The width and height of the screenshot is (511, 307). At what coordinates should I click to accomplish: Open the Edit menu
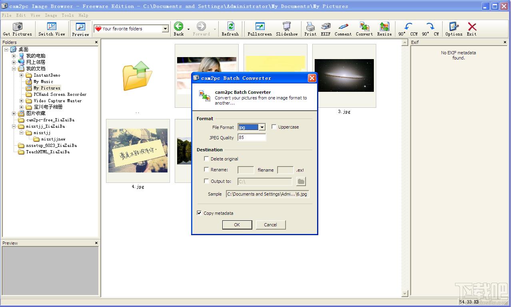click(x=21, y=15)
